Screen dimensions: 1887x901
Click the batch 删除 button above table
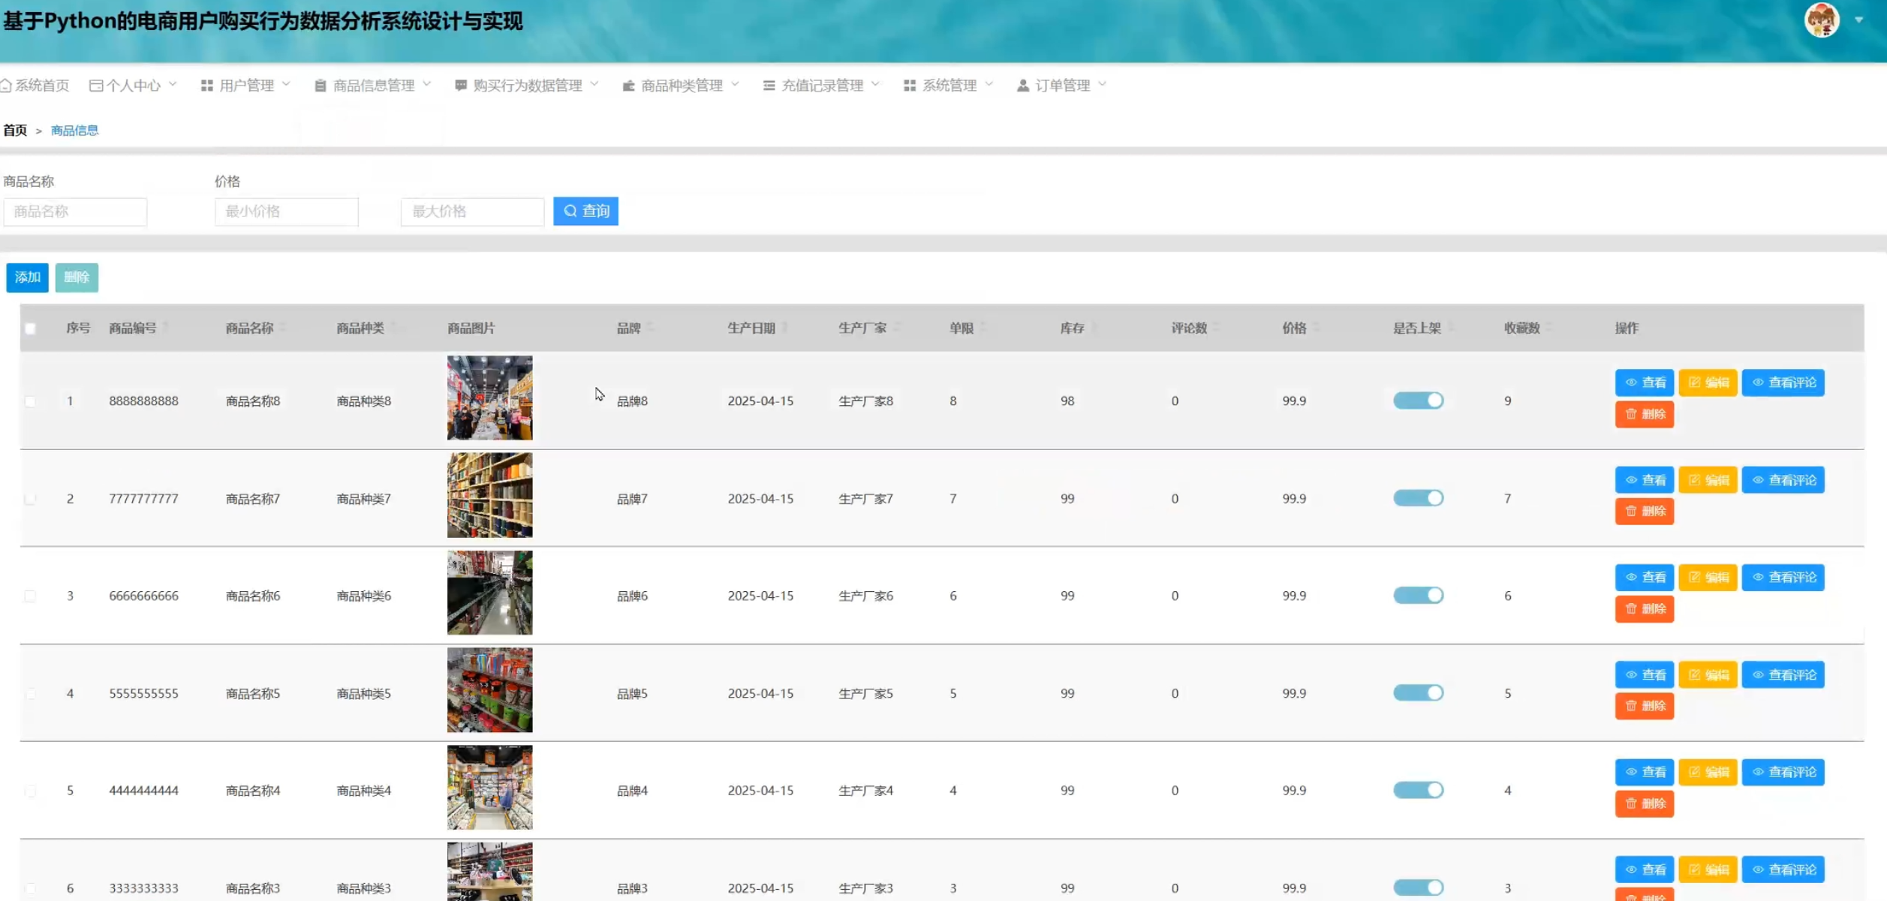[x=77, y=278]
